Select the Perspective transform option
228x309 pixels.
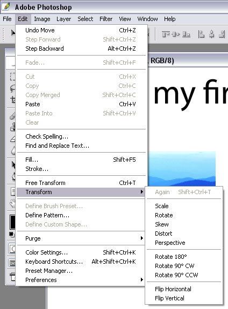click(x=170, y=243)
